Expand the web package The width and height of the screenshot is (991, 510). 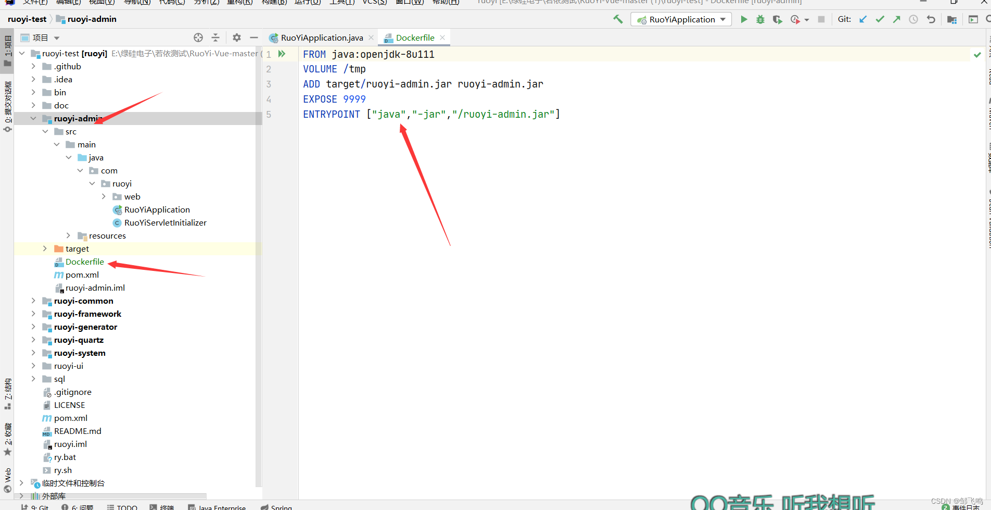[104, 196]
